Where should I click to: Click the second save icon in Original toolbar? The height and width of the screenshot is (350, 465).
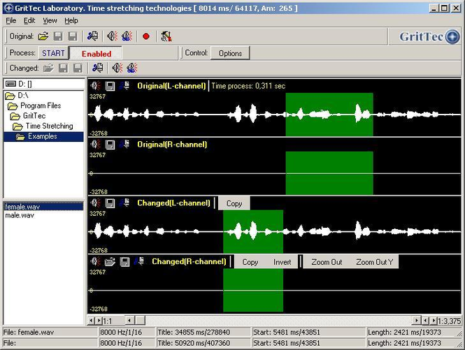(73, 36)
